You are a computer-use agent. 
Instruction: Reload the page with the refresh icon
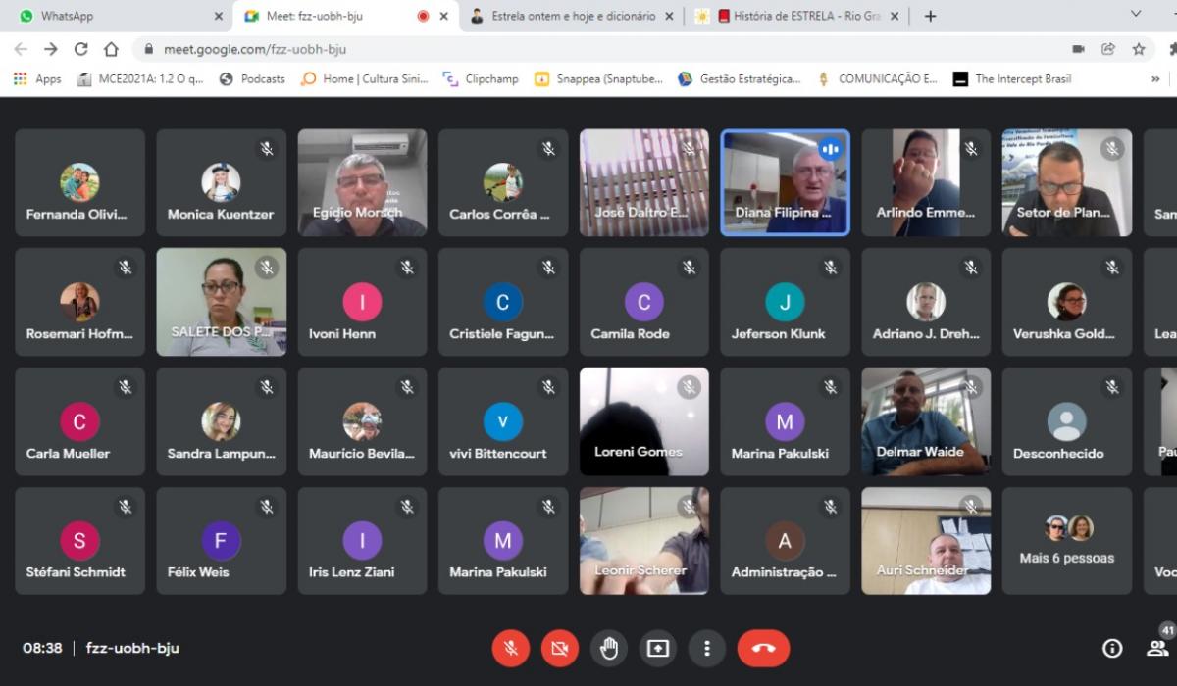click(x=81, y=49)
